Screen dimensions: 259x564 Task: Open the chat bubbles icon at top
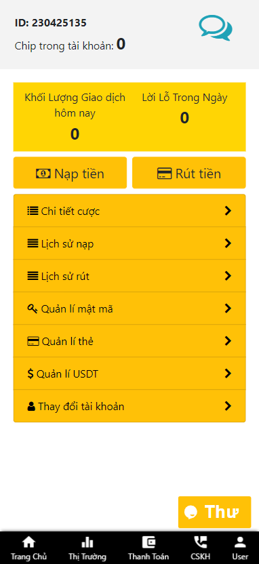coord(216,28)
